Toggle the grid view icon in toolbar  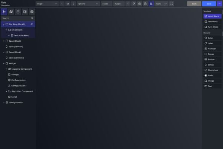(151, 4)
